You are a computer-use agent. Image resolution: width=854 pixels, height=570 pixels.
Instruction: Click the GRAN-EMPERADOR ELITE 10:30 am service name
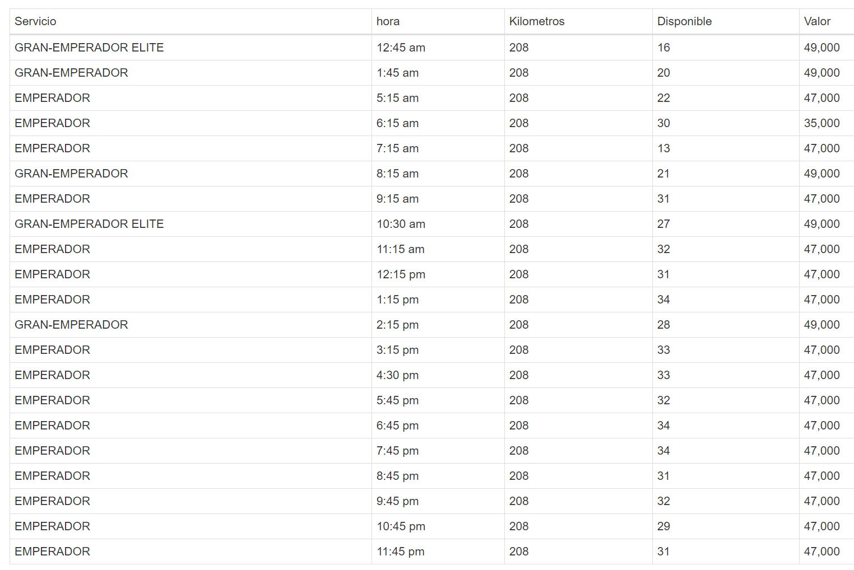click(89, 224)
